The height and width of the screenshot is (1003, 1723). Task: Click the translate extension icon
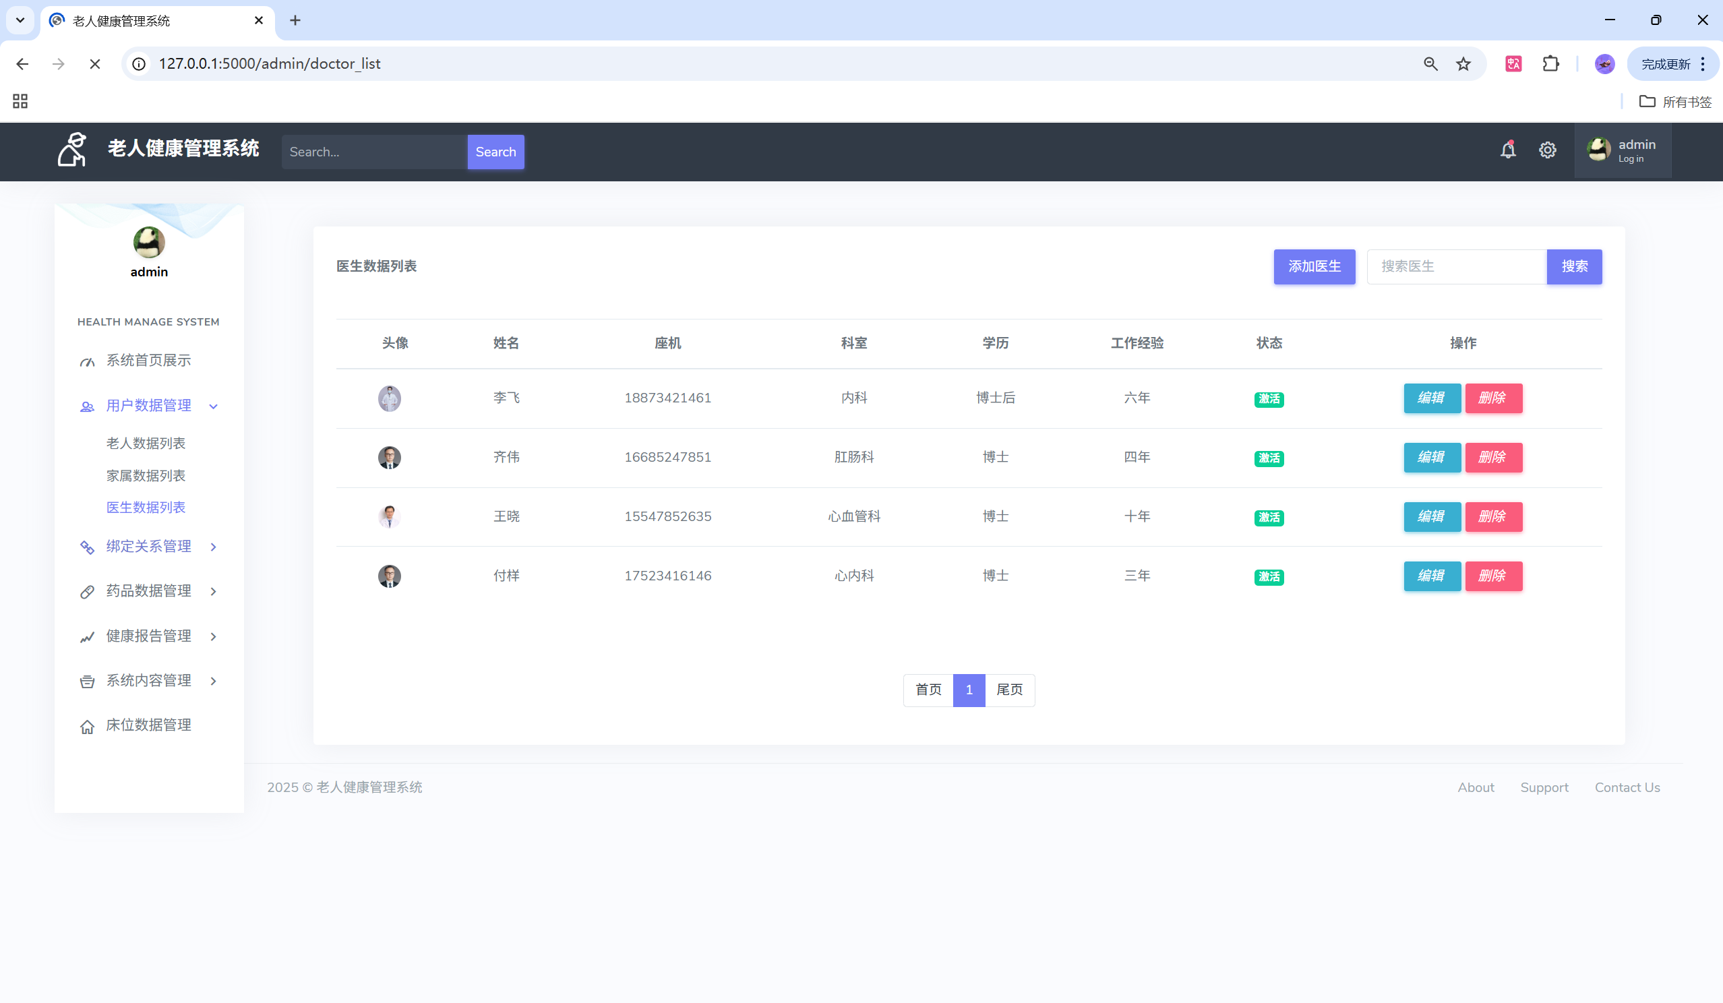pos(1513,63)
